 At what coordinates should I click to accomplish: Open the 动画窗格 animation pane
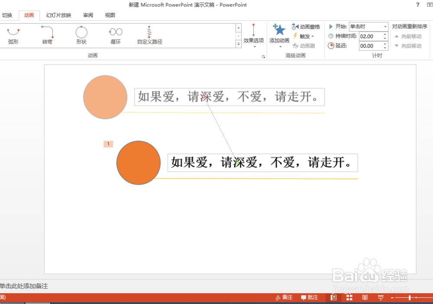point(306,27)
